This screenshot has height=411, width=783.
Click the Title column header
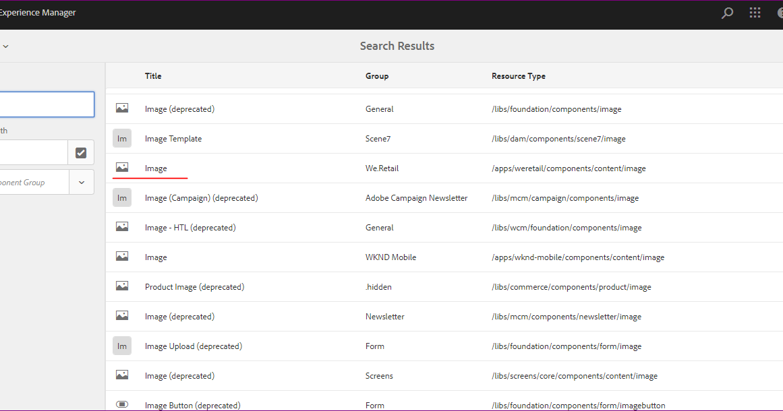[153, 75]
